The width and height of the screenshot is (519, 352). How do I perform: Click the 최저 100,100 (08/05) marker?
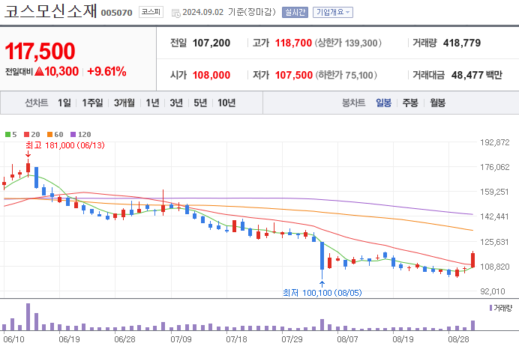coord(322,293)
